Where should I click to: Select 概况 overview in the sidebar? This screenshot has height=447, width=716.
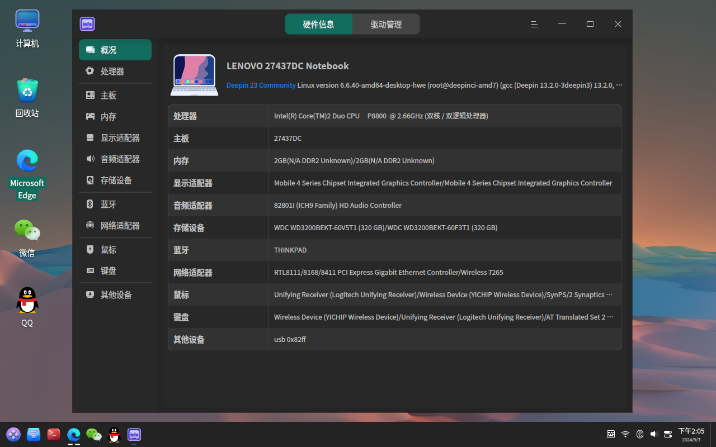click(115, 50)
